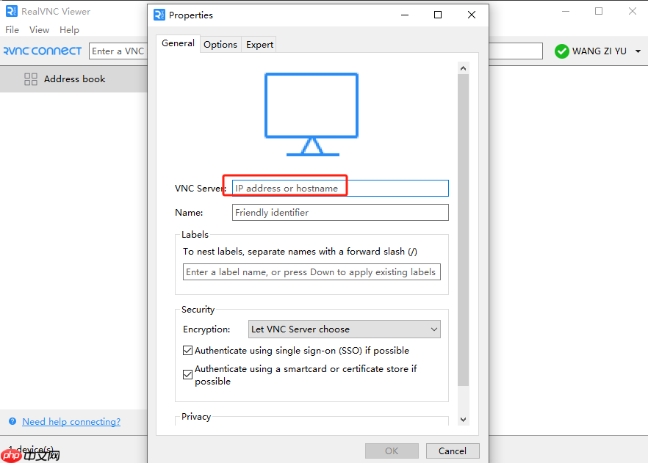Click the nest labels instruction text
The image size is (648, 463).
(x=300, y=251)
